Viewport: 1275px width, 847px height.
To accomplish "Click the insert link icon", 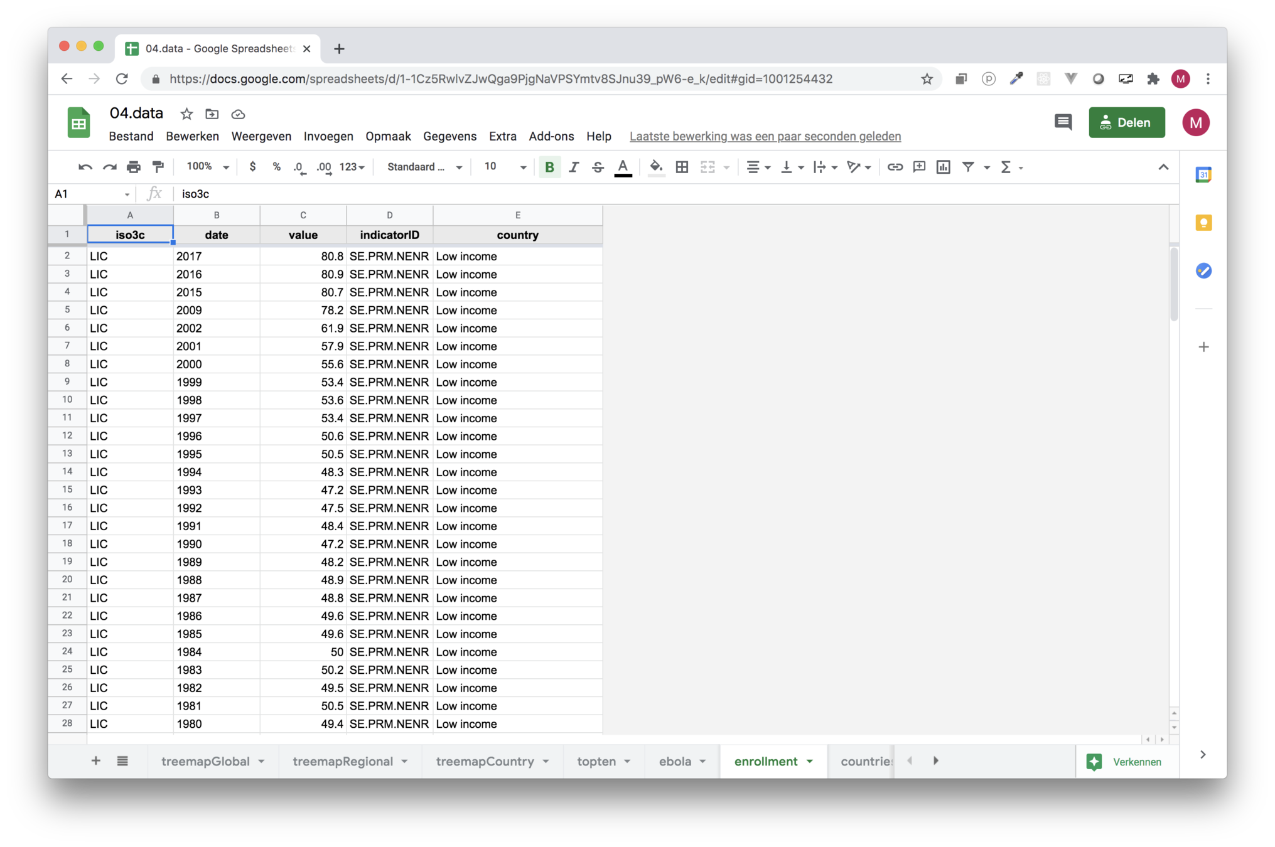I will [895, 167].
